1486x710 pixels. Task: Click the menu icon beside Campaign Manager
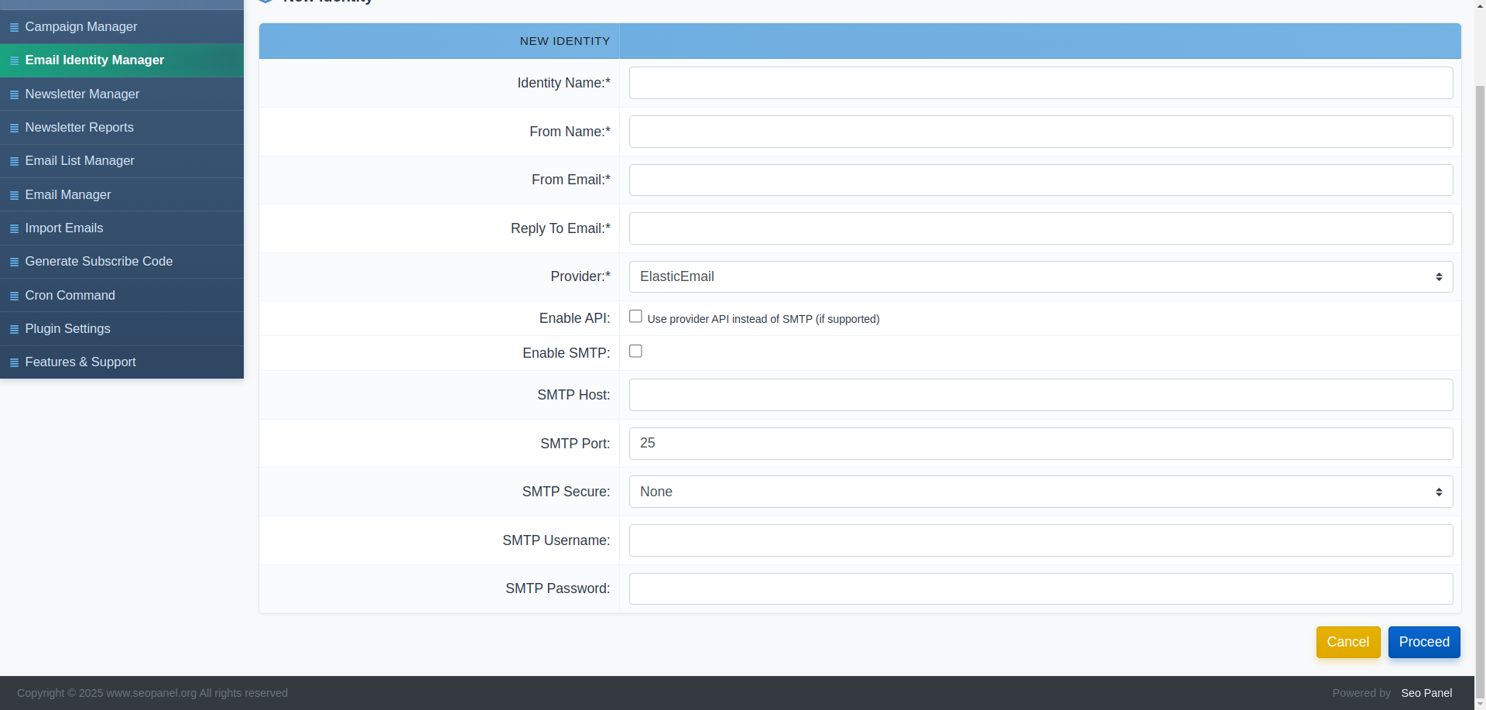[14, 27]
